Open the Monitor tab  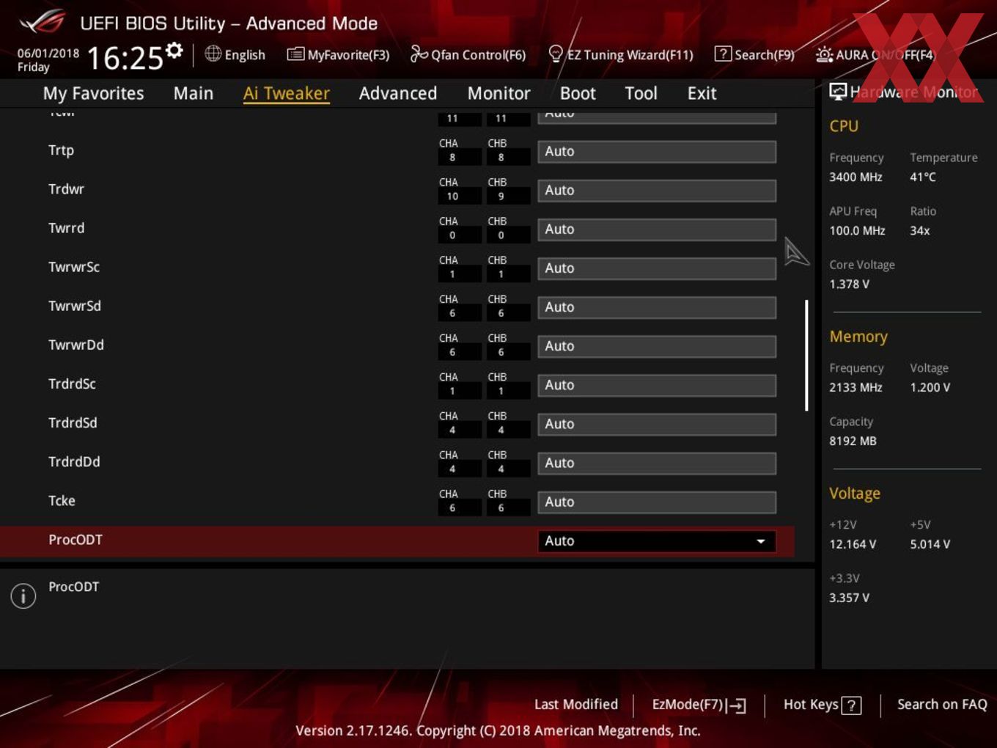[x=498, y=93]
